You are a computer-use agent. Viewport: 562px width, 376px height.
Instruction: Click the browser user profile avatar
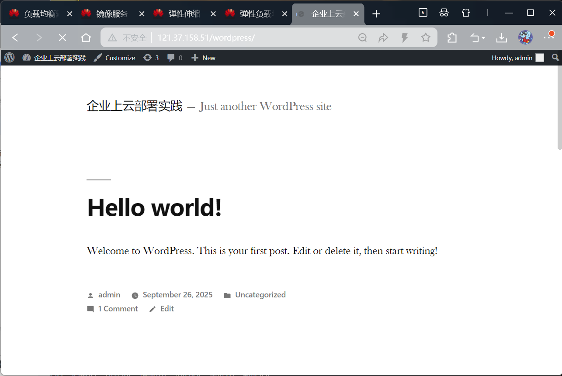(x=525, y=38)
